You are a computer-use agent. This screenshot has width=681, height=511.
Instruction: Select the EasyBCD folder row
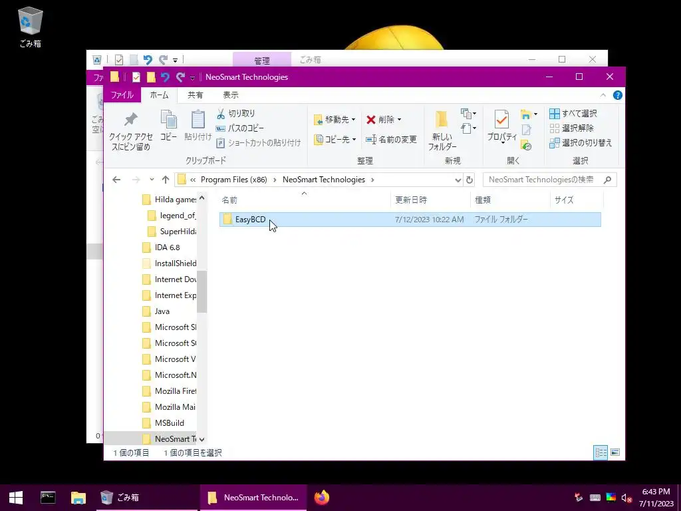coord(410,220)
